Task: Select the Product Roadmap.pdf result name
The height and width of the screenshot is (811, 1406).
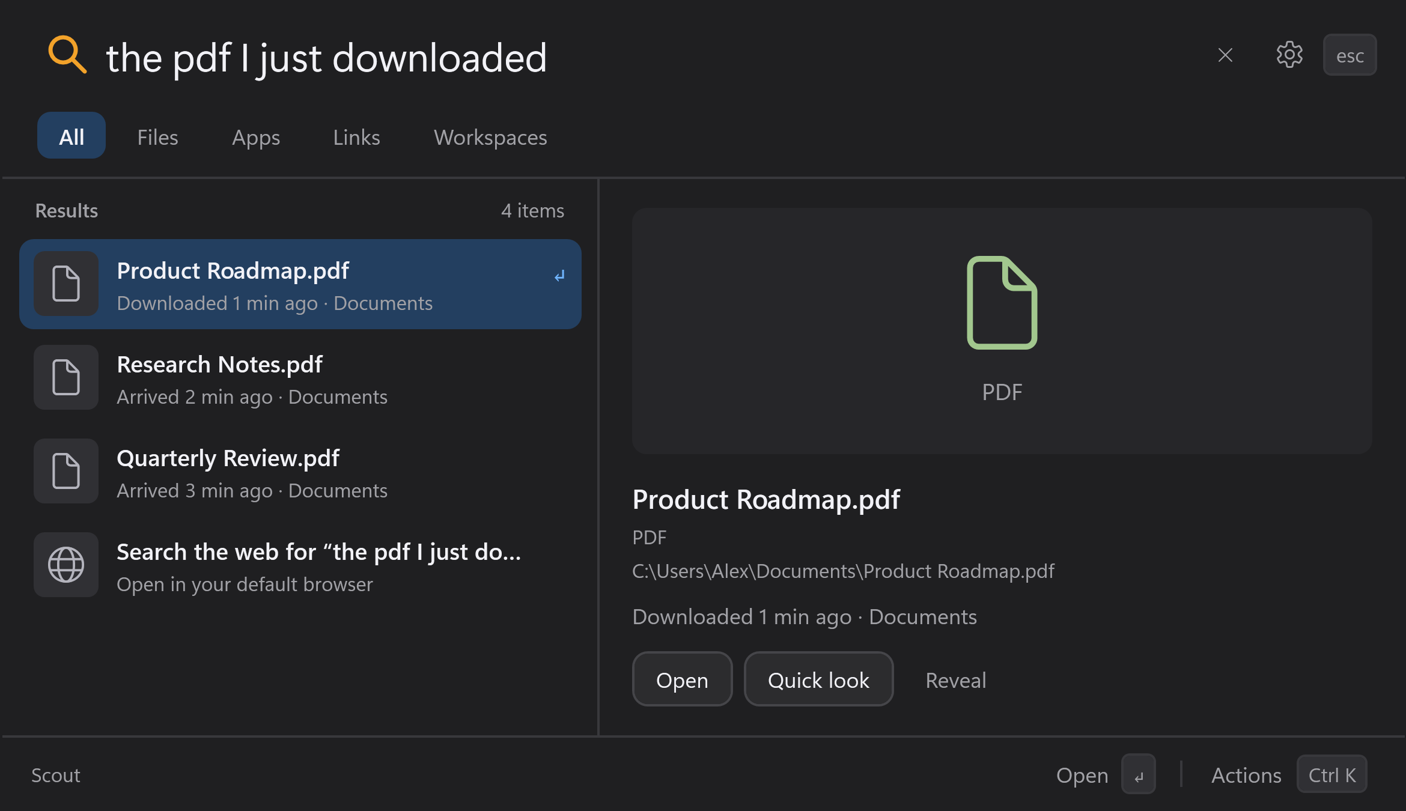Action: click(x=233, y=271)
